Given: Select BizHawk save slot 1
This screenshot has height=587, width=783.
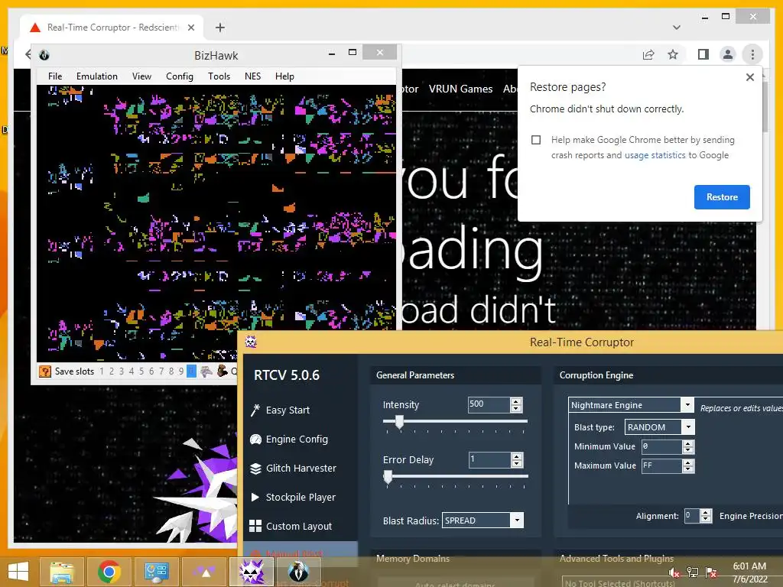Looking at the screenshot, I should point(102,371).
